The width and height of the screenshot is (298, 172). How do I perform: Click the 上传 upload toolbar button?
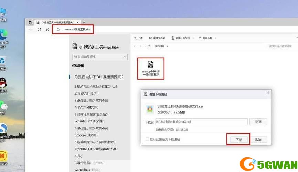click(x=138, y=38)
